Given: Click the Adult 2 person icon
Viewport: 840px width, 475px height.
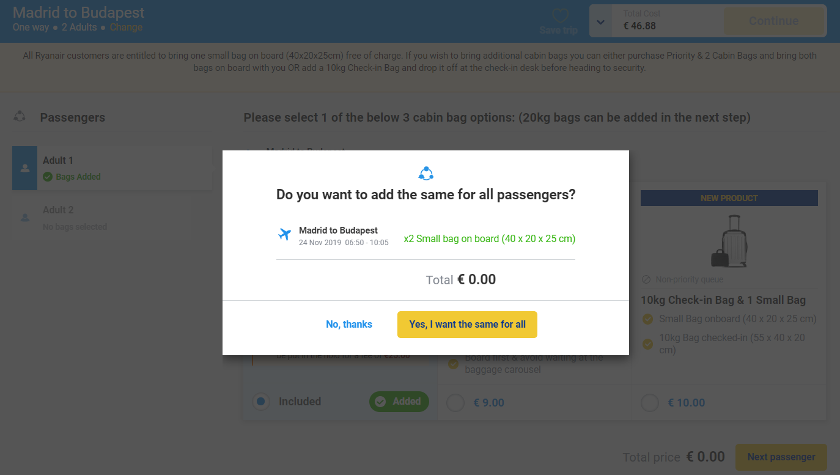Looking at the screenshot, I should tap(24, 217).
